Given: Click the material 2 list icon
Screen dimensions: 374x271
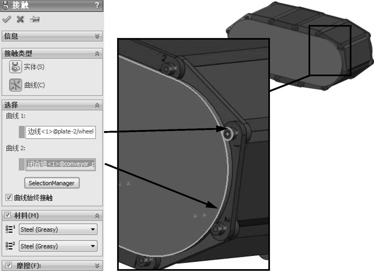Looking at the screenshot, I should click(10, 246).
